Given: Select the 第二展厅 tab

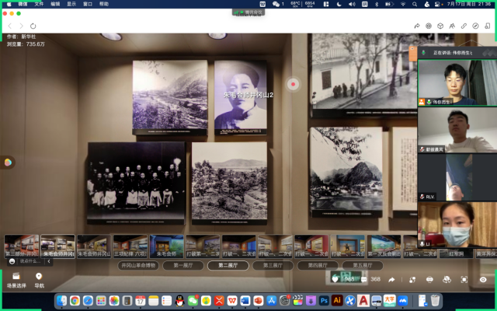Looking at the screenshot, I should click(228, 265).
